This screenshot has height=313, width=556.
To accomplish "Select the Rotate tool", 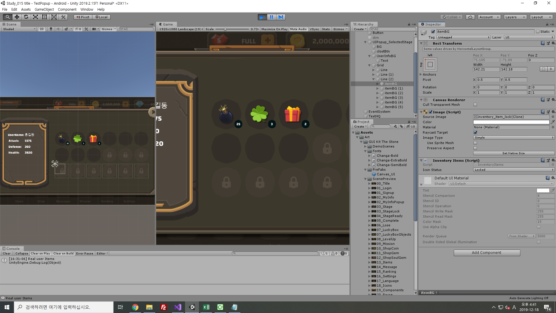I will coord(26,17).
